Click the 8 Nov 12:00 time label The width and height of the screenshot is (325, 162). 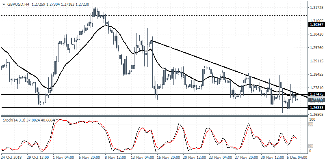(113, 157)
